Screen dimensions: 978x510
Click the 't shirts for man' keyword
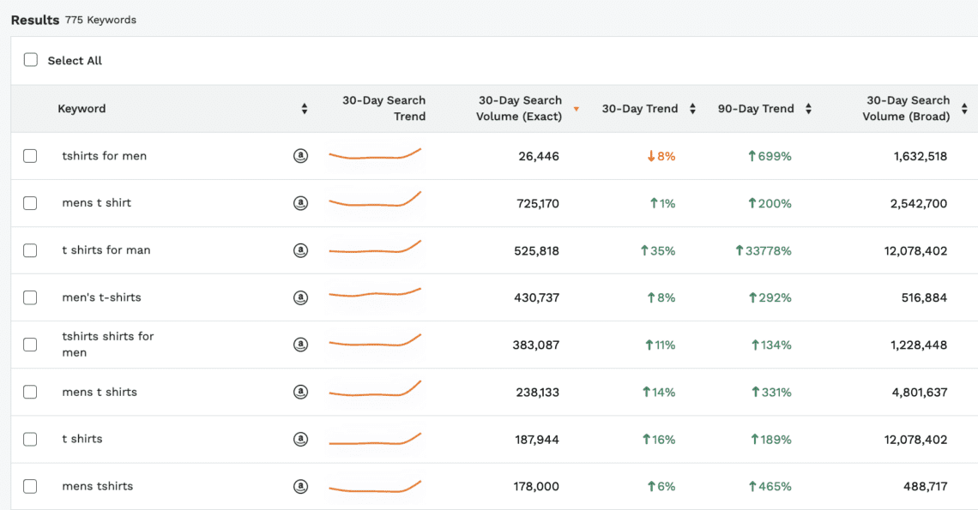pos(106,250)
